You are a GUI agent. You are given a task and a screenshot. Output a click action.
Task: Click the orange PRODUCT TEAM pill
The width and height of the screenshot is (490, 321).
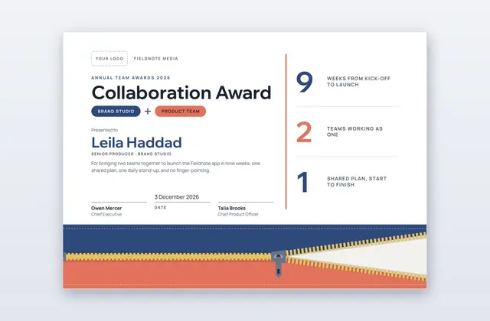click(181, 112)
